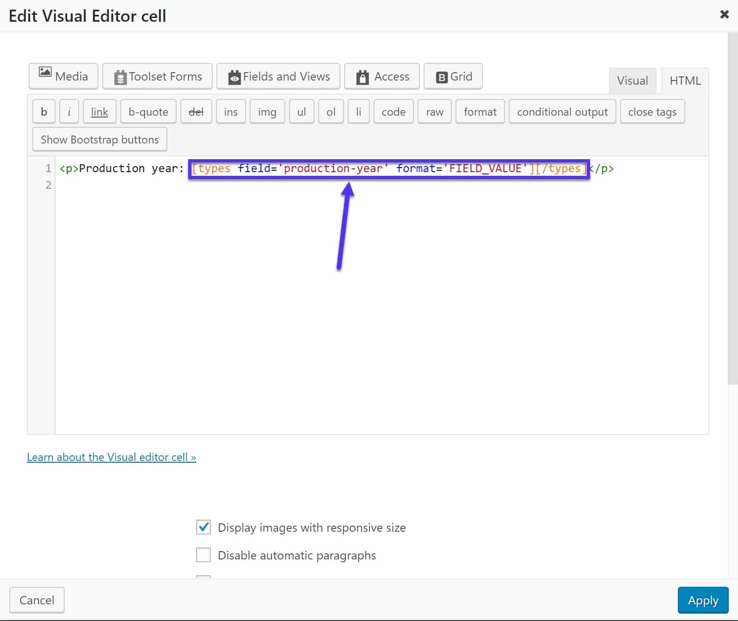The height and width of the screenshot is (621, 738).
Task: Apply bold tag with the b button
Action: tap(44, 112)
